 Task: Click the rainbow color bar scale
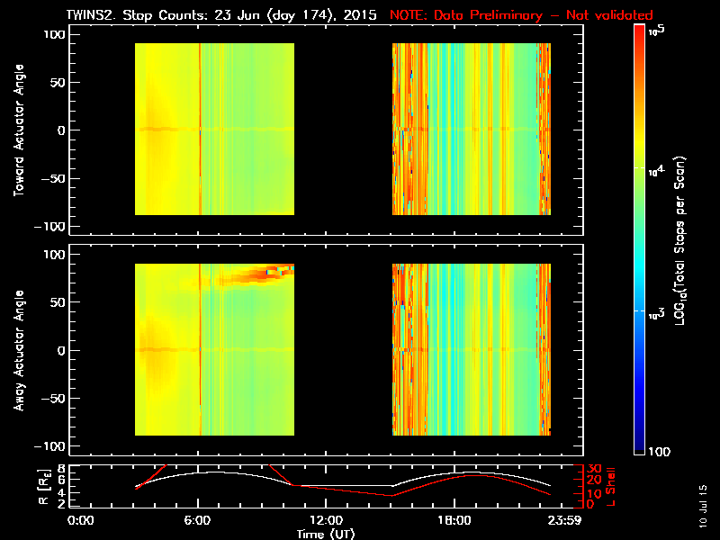640,241
